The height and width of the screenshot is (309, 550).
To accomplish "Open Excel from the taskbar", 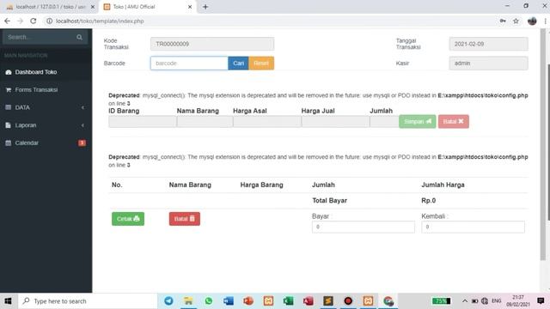I will pyautogui.click(x=289, y=301).
